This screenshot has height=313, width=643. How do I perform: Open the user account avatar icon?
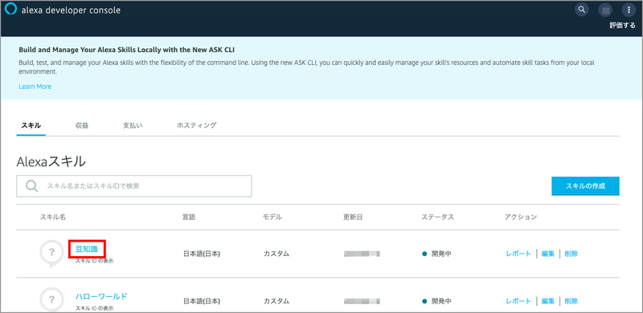[605, 10]
